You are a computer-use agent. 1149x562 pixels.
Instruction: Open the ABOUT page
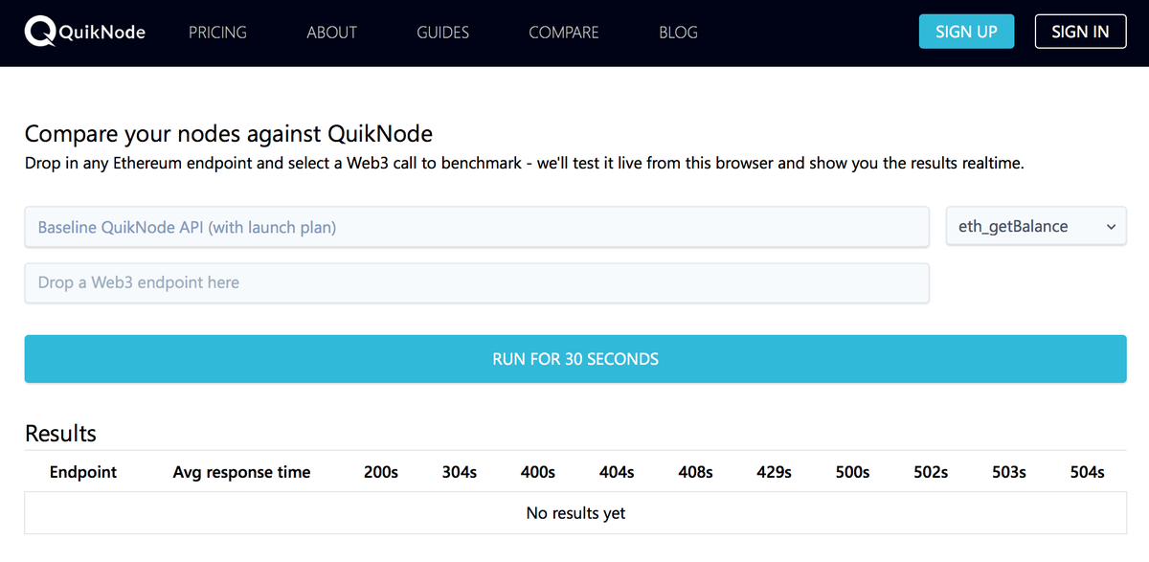point(331,32)
